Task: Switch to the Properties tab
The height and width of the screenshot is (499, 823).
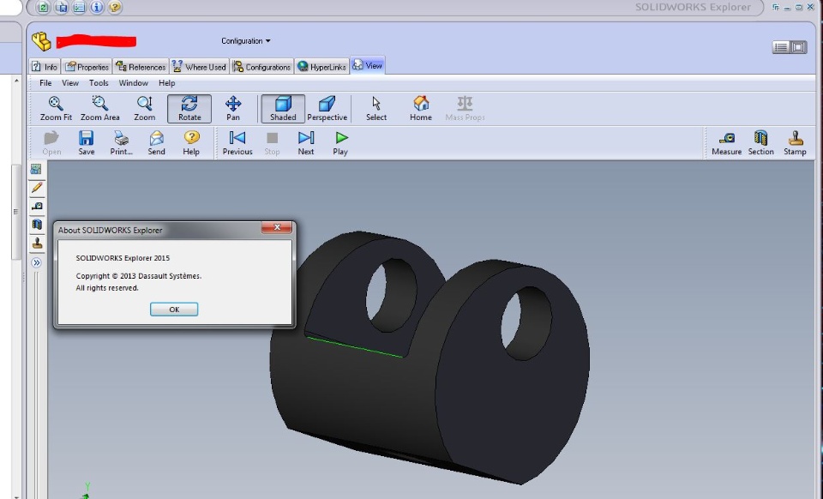Action: pyautogui.click(x=87, y=67)
